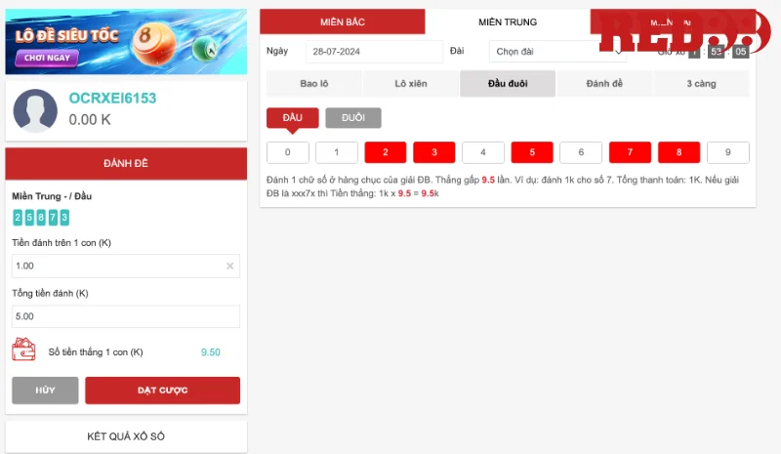This screenshot has width=781, height=454.
Task: Click the Đặt Cược button
Action: 162,391
